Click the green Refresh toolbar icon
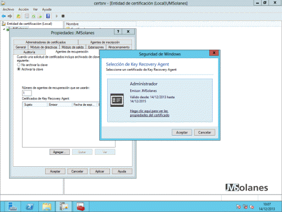Image resolution: width=282 pixels, height=212 pixels. click(33, 16)
